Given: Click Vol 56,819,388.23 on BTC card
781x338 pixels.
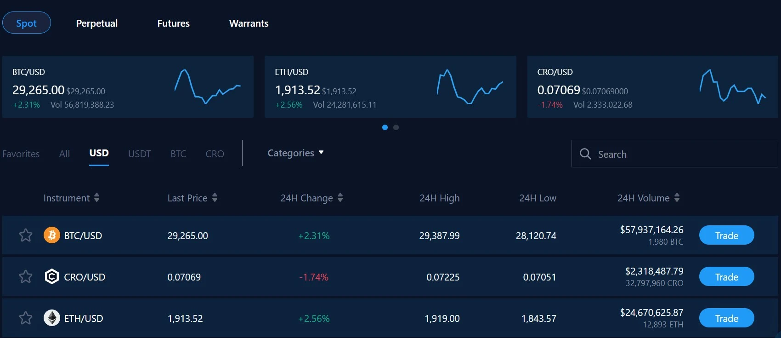Looking at the screenshot, I should pos(82,104).
